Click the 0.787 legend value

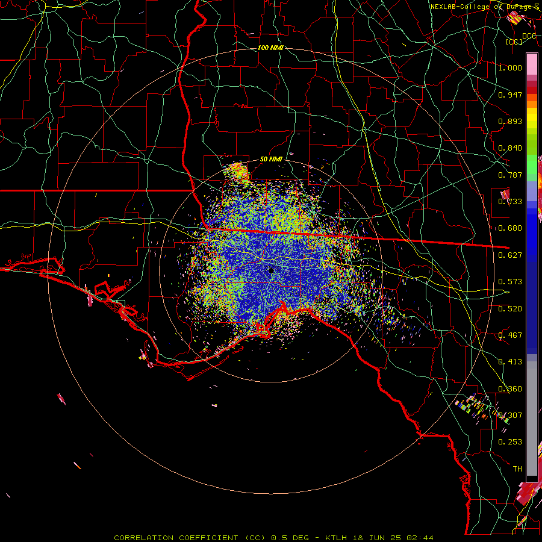(x=510, y=175)
